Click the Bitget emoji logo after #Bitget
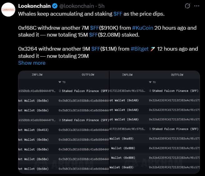Screen dimensions: 205x176 [153, 49]
